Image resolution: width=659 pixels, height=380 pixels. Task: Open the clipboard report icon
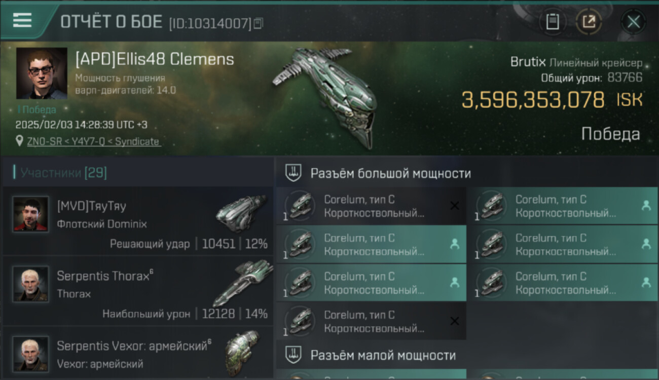553,22
